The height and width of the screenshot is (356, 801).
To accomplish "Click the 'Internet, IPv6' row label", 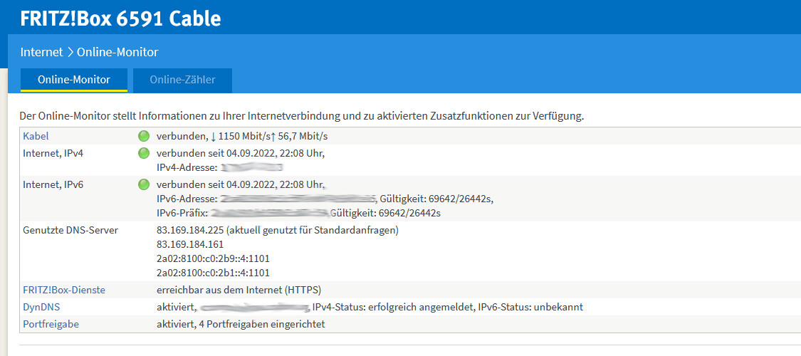I will [x=53, y=184].
